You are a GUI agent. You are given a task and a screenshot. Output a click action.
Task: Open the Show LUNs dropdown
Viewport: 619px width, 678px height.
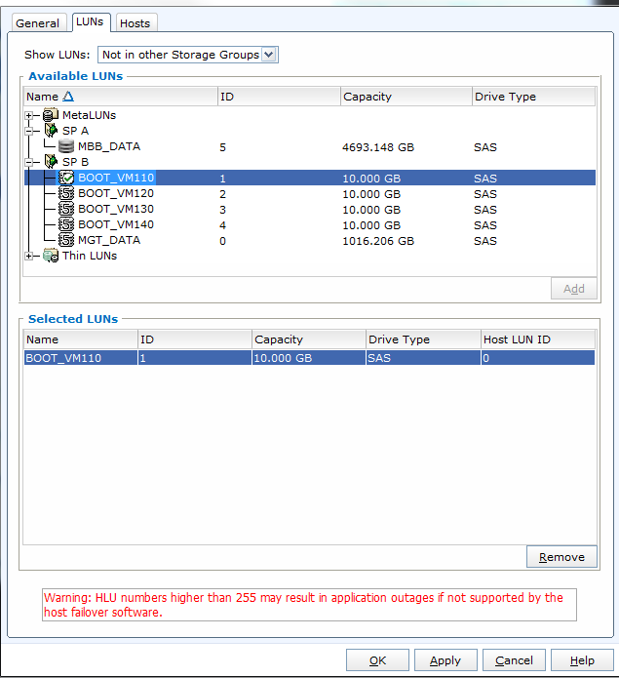click(x=269, y=55)
